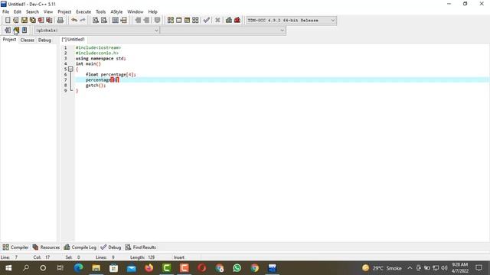This screenshot has height=275, width=490.
Task: Open the Windows Start menu
Action: click(x=8, y=268)
